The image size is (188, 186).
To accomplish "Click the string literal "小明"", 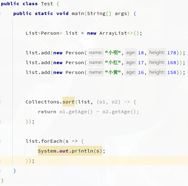I will tap(113, 53).
